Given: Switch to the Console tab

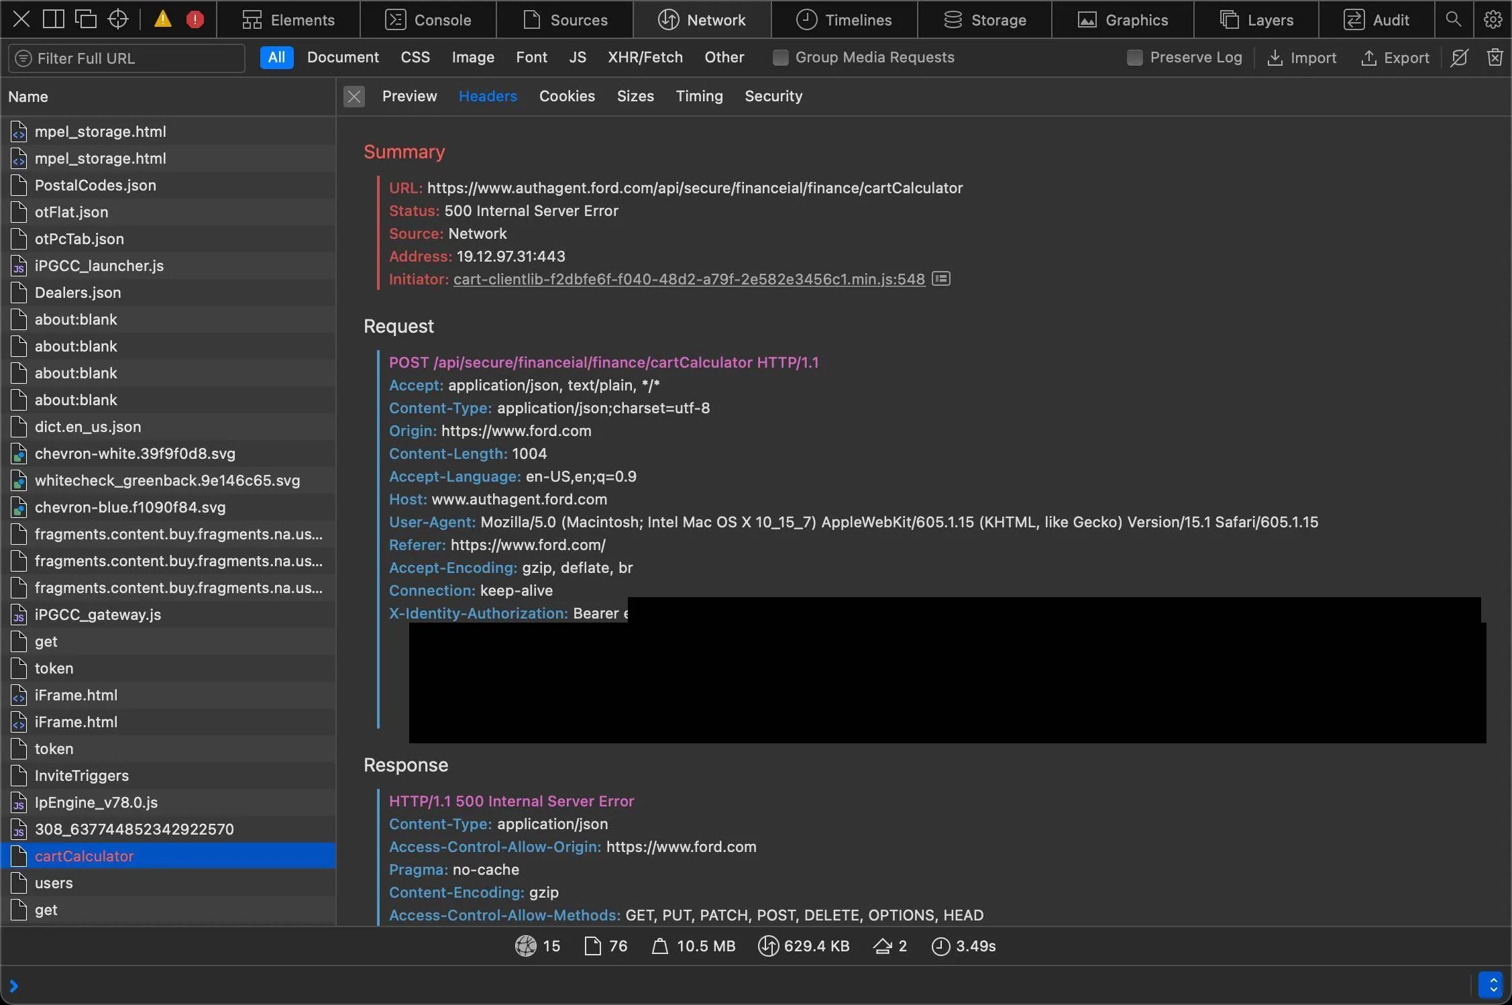Looking at the screenshot, I should click(x=429, y=19).
